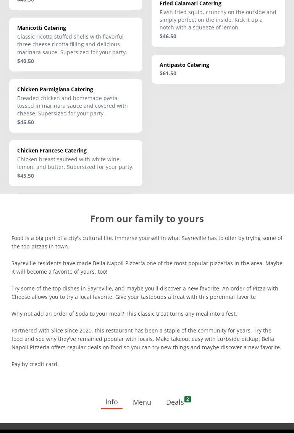This screenshot has height=433, width=294.
Task: Open the Menu tab
Action: point(142,402)
